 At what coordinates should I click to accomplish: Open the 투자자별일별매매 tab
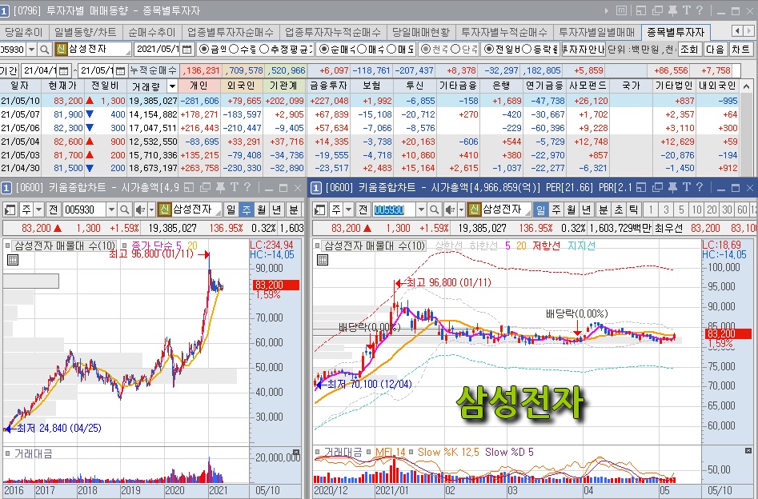click(596, 32)
